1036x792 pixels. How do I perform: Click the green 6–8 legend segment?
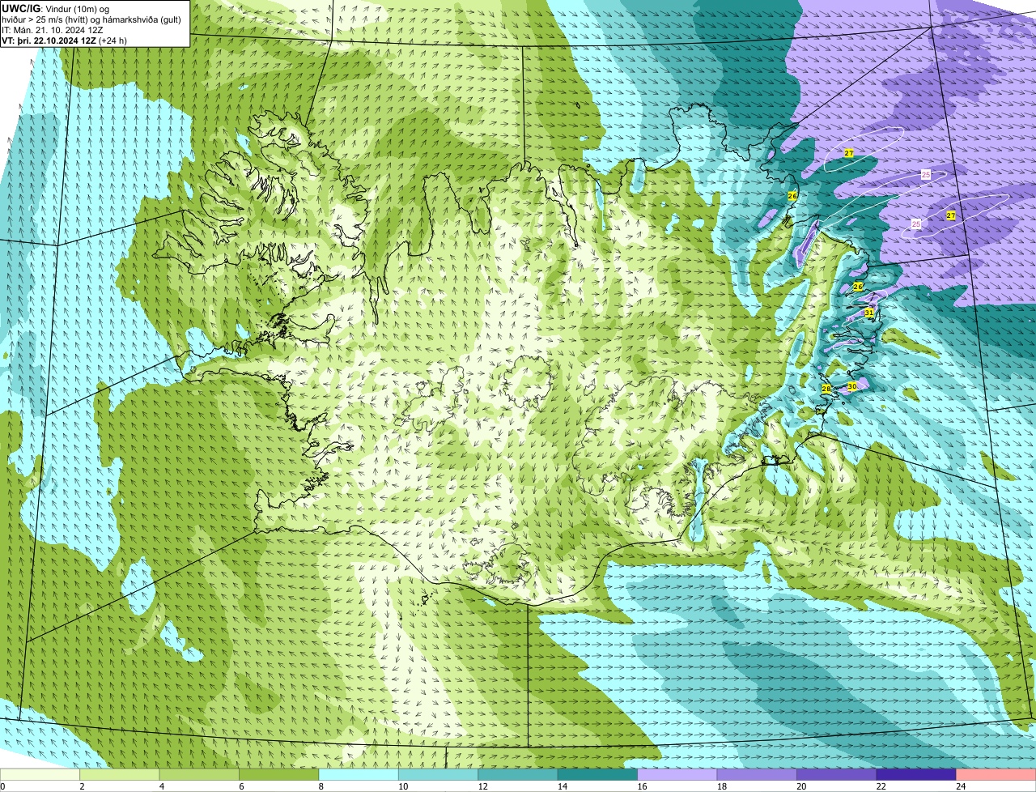tap(279, 774)
